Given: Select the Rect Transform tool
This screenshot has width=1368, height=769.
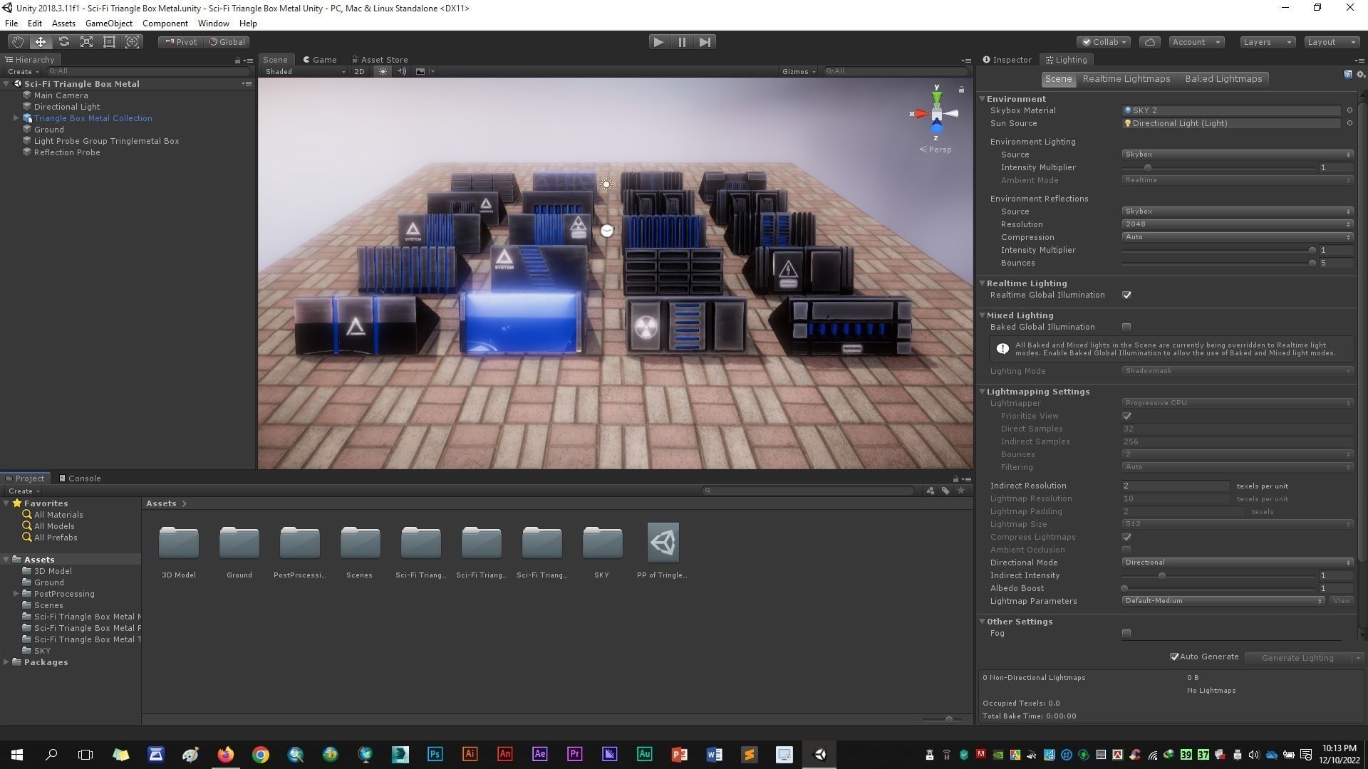Looking at the screenshot, I should click(x=109, y=42).
